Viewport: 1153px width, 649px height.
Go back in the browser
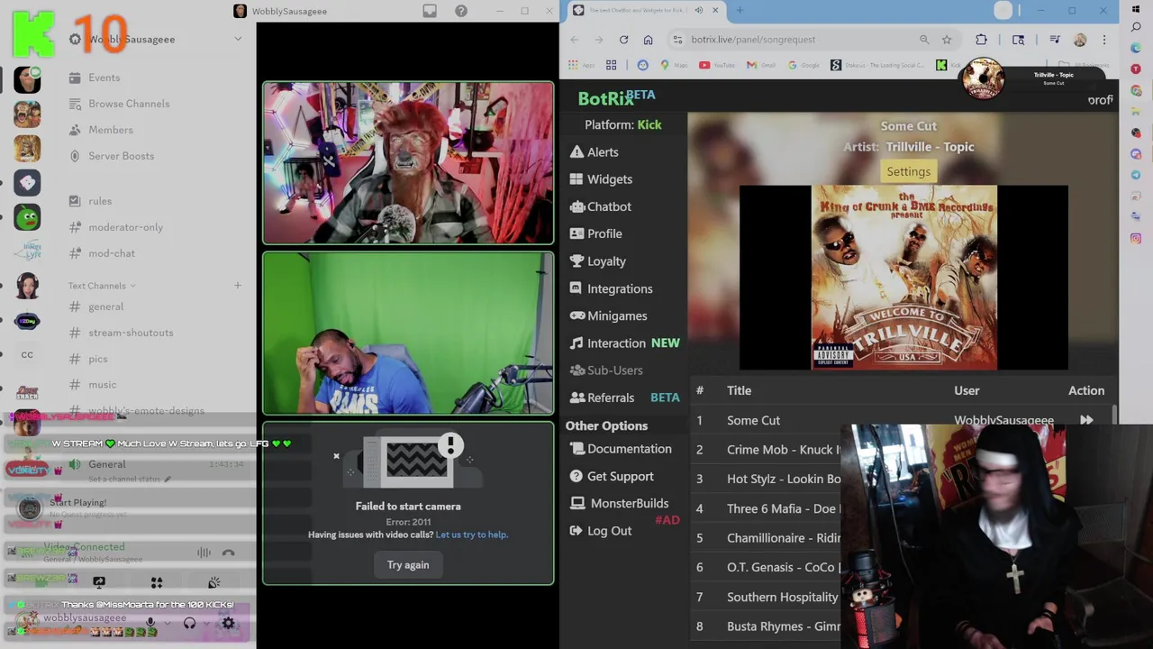pyautogui.click(x=575, y=40)
